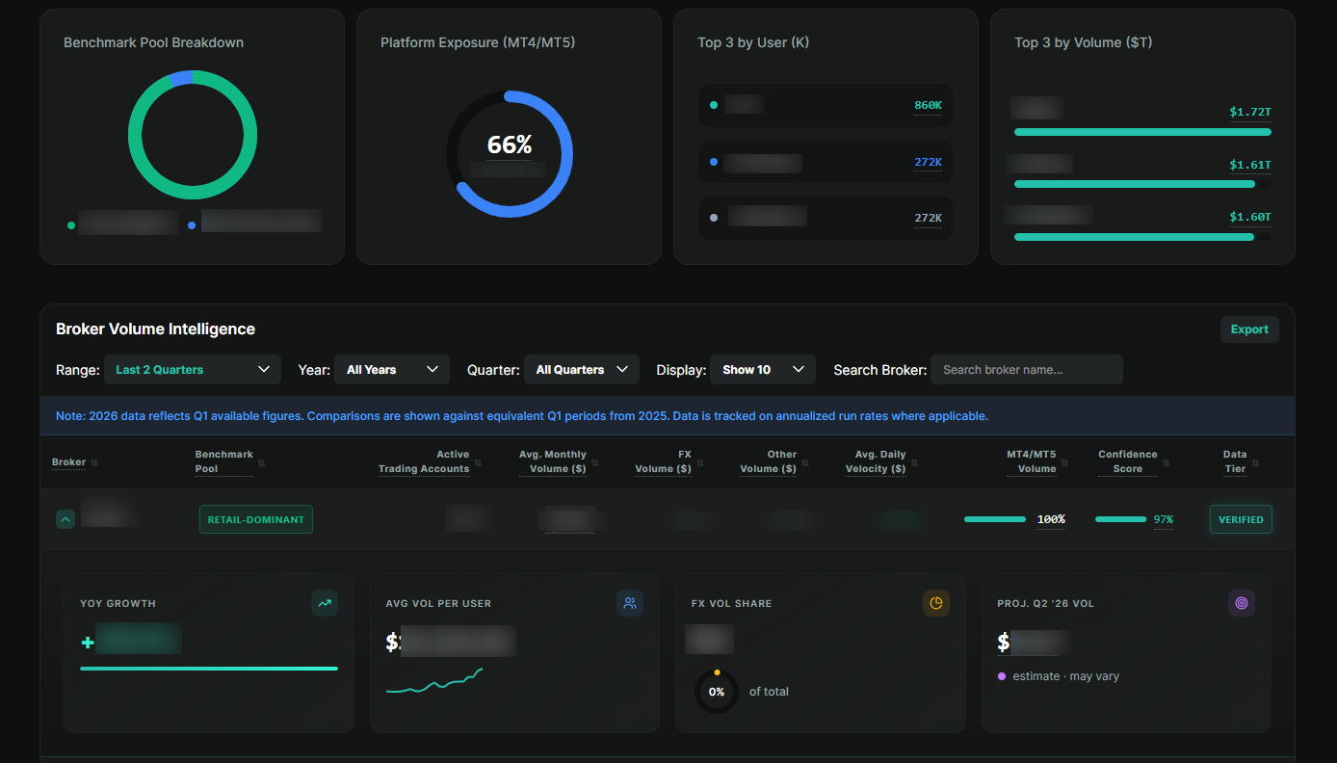Click the $1.72T volume progress bar
Screen dimensions: 1337x763
tap(1142, 132)
